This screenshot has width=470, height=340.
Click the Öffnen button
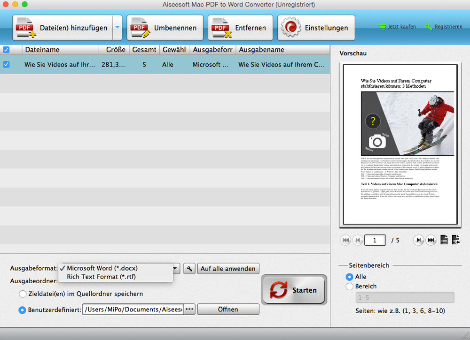coord(228,310)
